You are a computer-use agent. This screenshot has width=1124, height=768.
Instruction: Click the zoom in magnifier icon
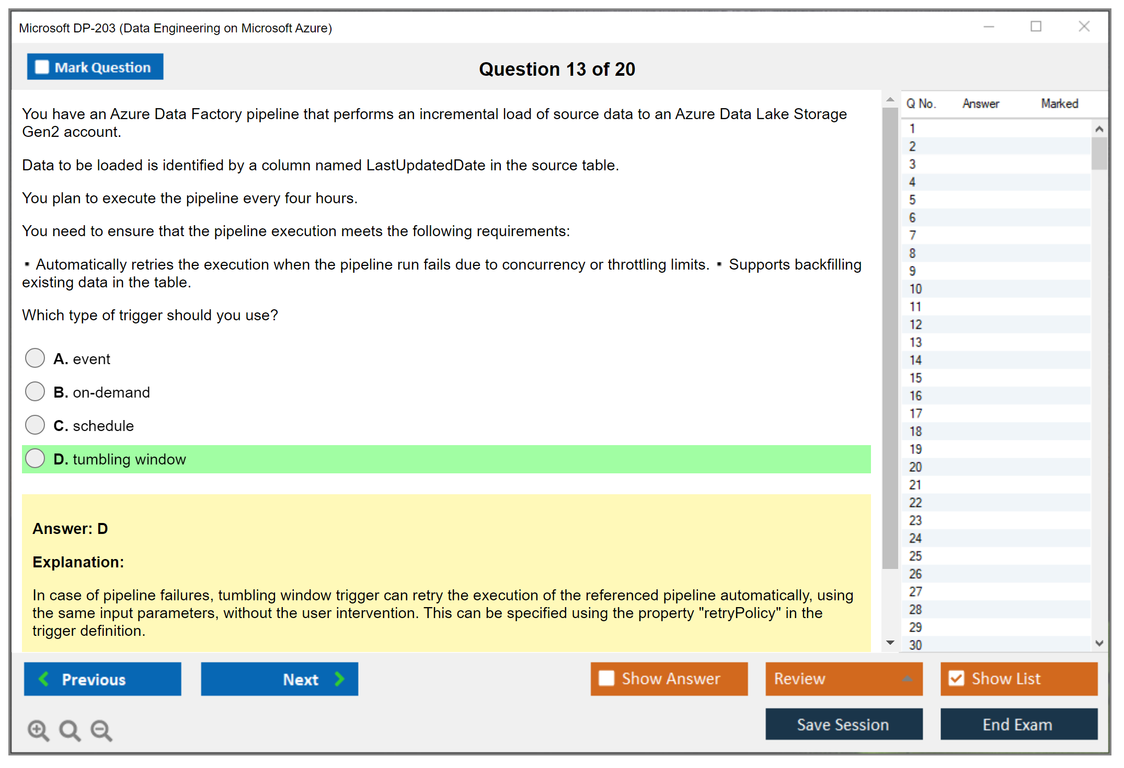tap(38, 730)
